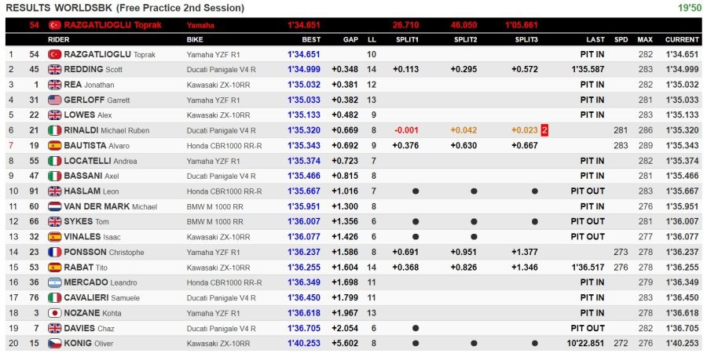The height and width of the screenshot is (357, 707).
Task: Click the Spanish flag next to VINALES Isaac
Action: coord(54,237)
